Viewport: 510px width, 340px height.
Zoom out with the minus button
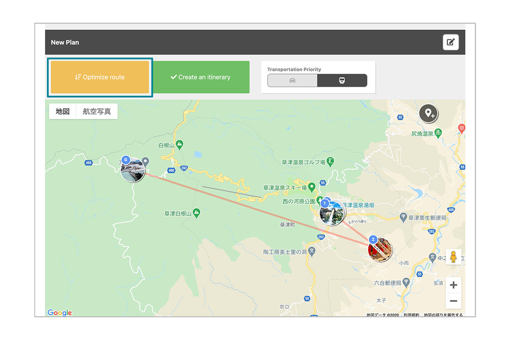453,301
